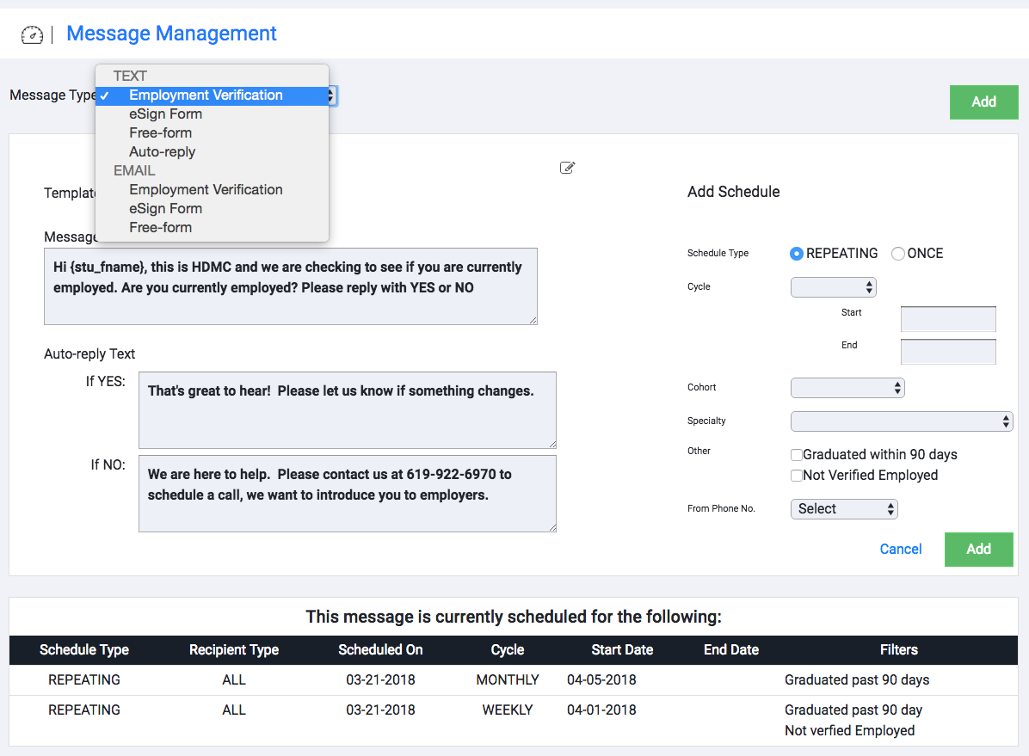The width and height of the screenshot is (1029, 756).
Task: Click Add button in Add Schedule
Action: (x=978, y=550)
